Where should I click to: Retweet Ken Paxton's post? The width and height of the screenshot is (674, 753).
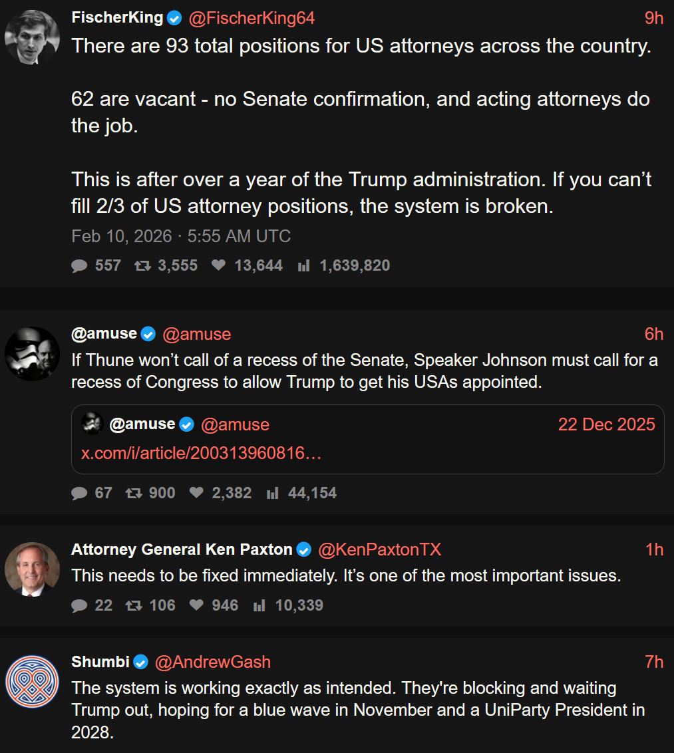pos(133,605)
